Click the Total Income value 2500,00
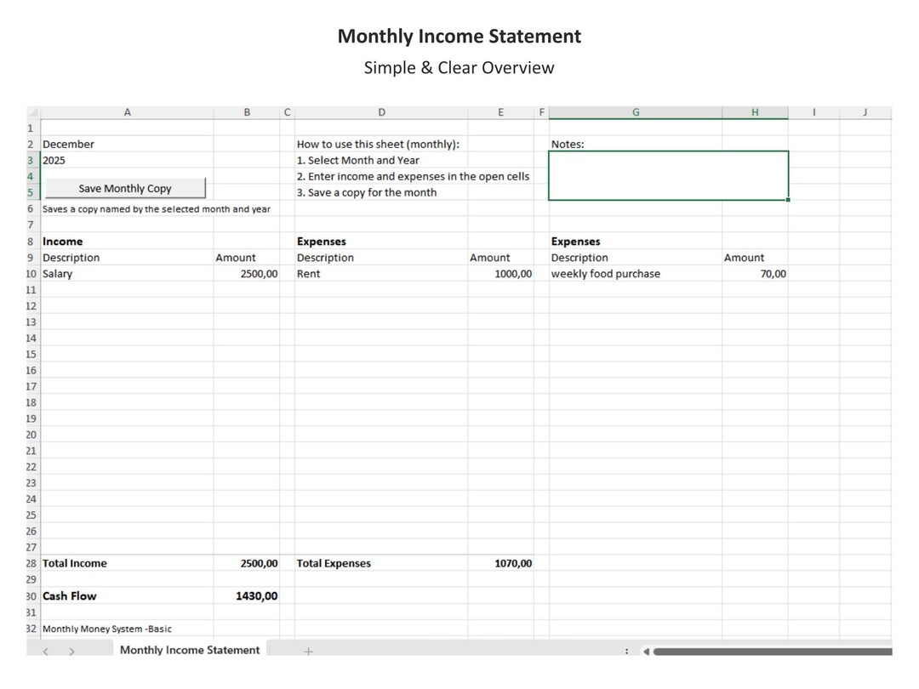 [x=247, y=563]
